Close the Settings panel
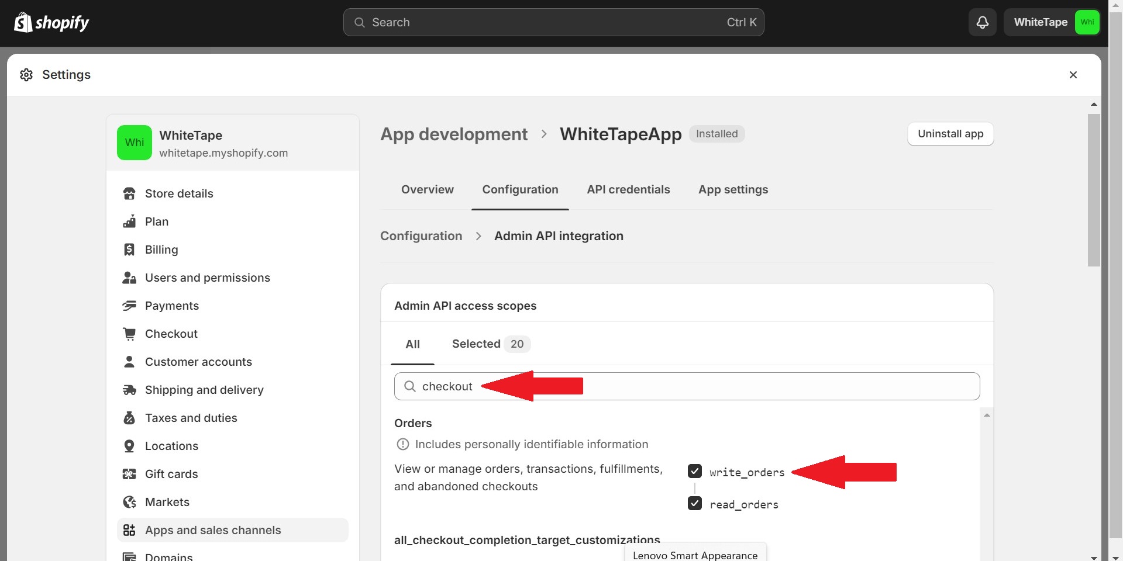The width and height of the screenshot is (1123, 561). [1073, 75]
